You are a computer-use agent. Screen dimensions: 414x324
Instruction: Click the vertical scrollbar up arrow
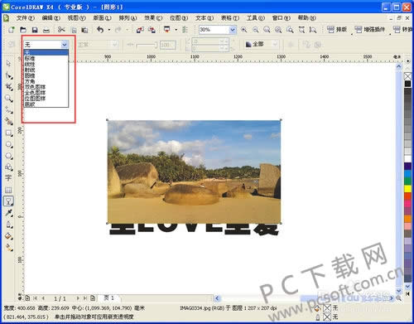[x=399, y=66]
